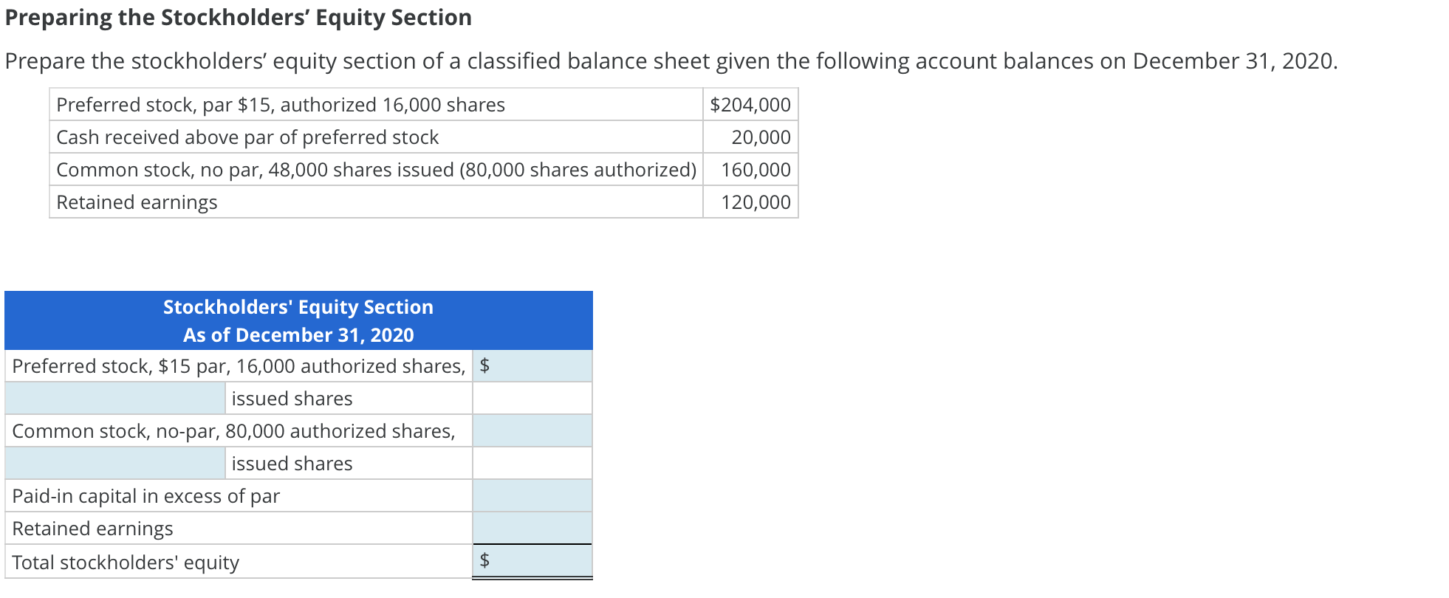
Task: Select the dollar sign next to preferred stock
Action: pyautogui.click(x=486, y=365)
